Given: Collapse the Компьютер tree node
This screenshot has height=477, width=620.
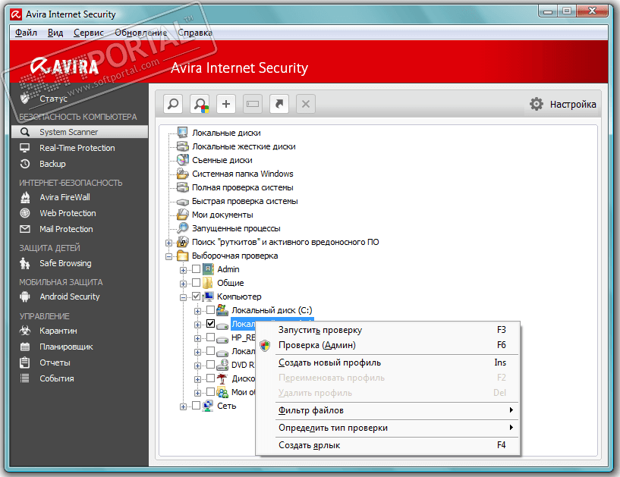Looking at the screenshot, I should (x=183, y=297).
